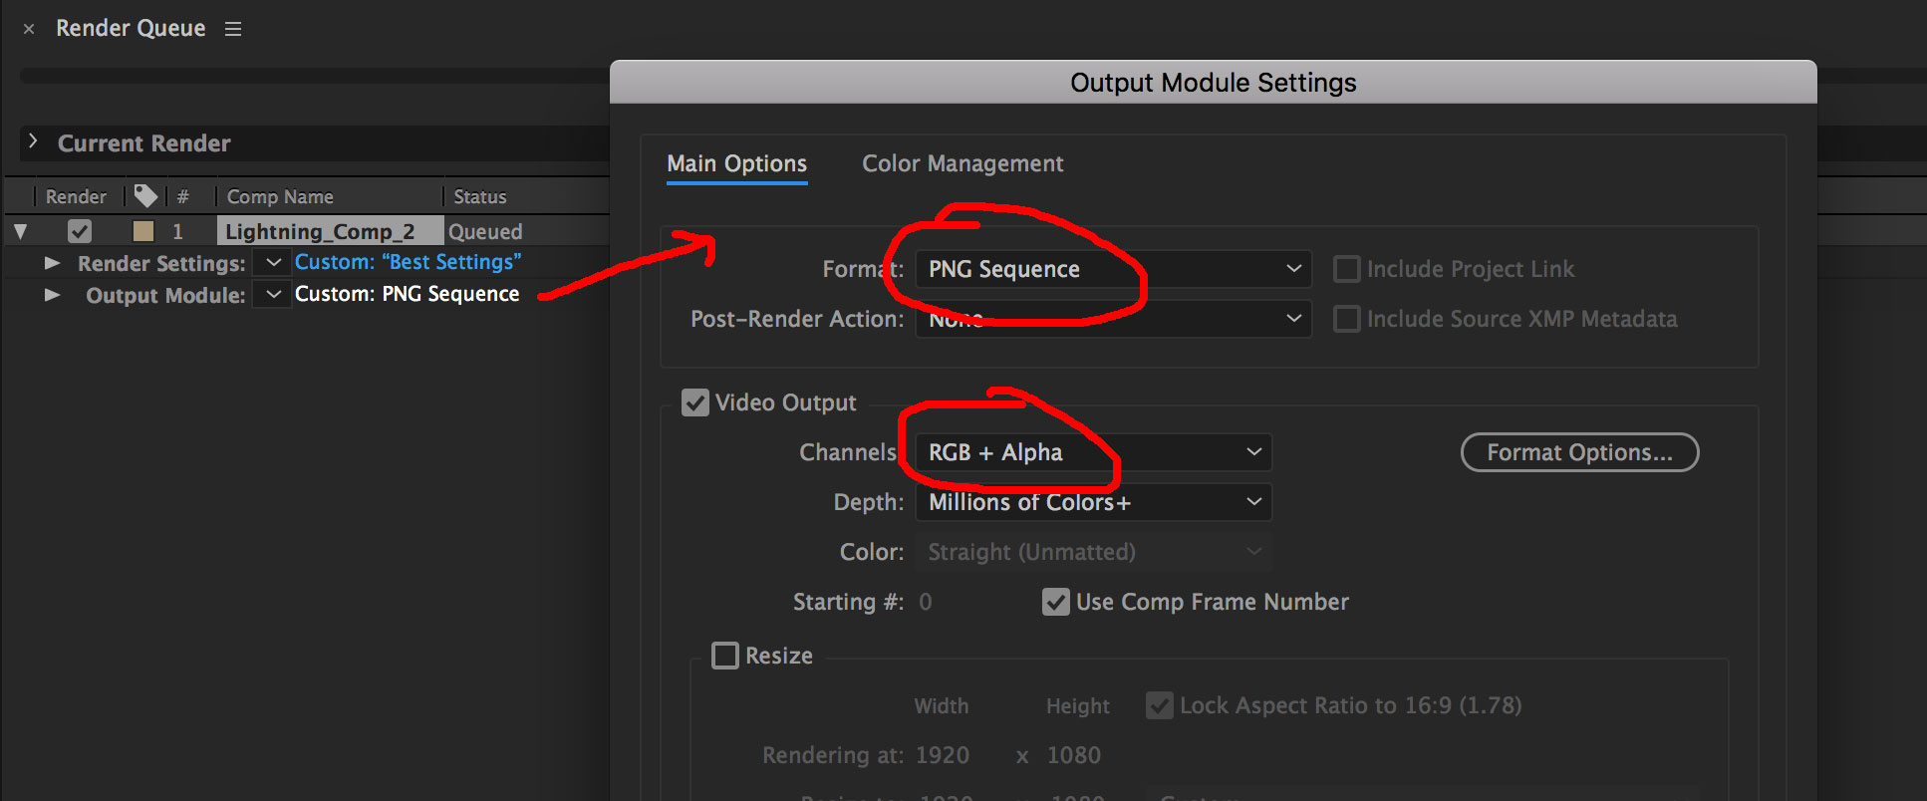Switch to the Color Management tab
The width and height of the screenshot is (1927, 801).
click(963, 163)
